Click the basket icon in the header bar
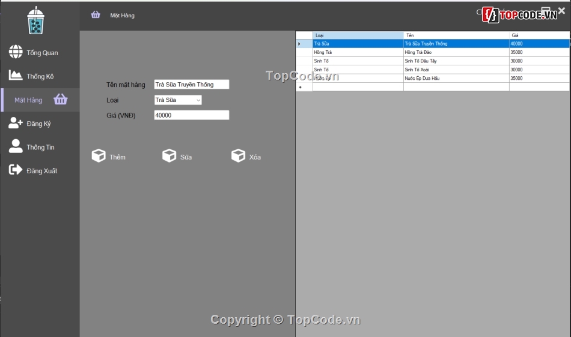This screenshot has width=571, height=337. point(96,15)
